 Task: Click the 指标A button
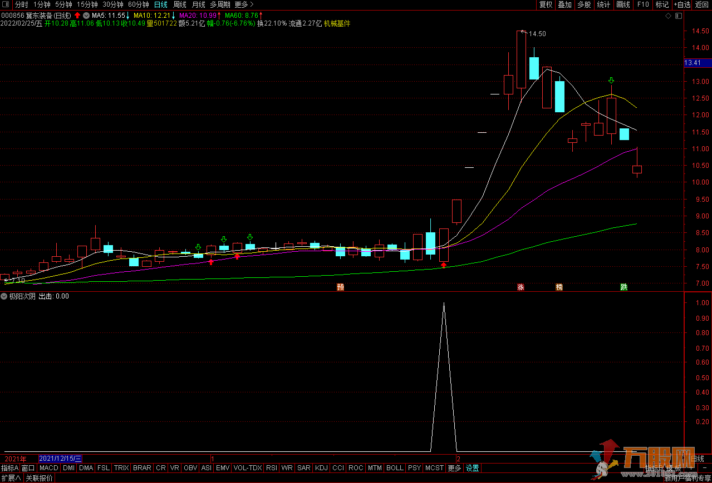[10, 468]
